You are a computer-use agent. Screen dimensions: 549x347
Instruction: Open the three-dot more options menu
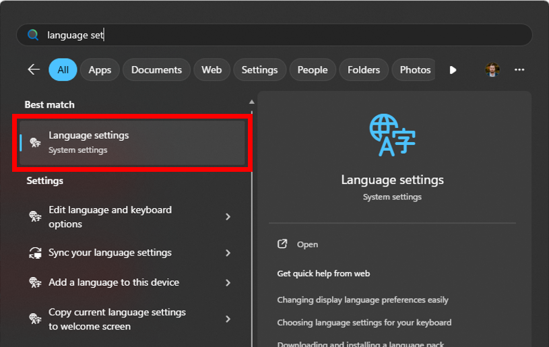(x=519, y=69)
